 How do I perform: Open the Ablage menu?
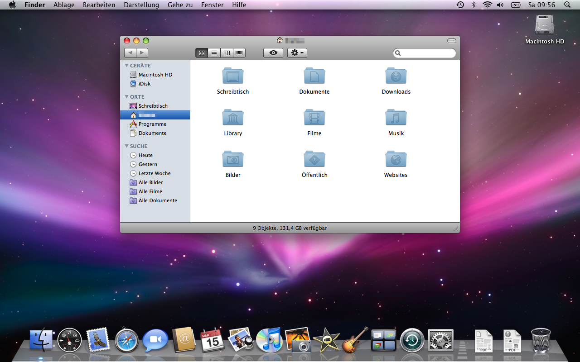tap(64, 5)
